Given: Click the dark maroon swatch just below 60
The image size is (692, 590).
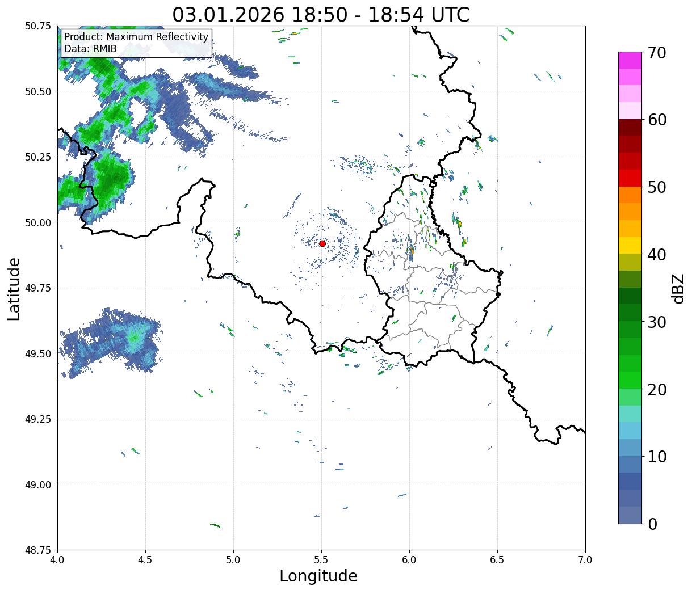Looking at the screenshot, I should pos(630,128).
